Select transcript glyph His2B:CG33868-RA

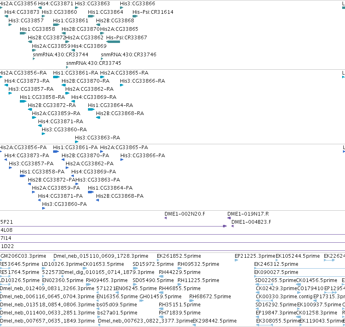tap(98, 118)
